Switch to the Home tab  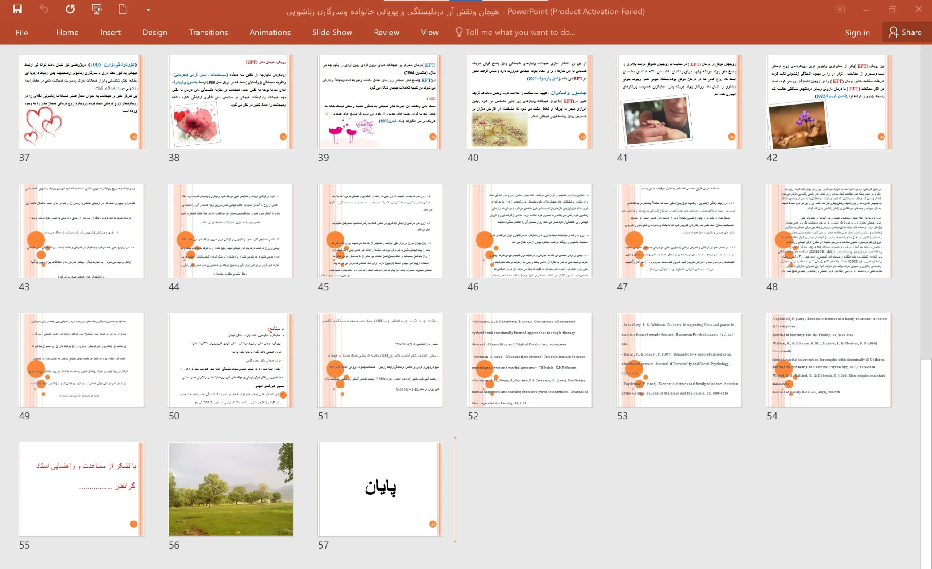pyautogui.click(x=67, y=32)
